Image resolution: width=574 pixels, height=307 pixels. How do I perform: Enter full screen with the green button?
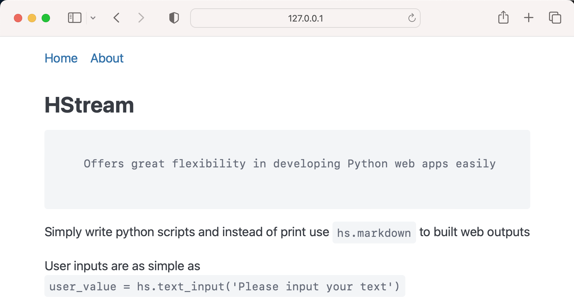pos(46,18)
